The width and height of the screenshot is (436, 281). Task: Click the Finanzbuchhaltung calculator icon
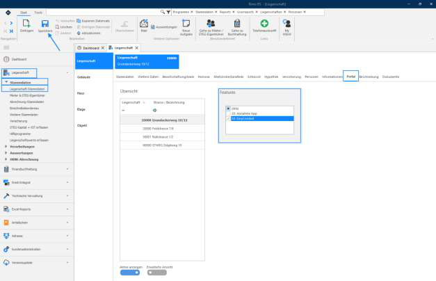[x=6, y=169]
